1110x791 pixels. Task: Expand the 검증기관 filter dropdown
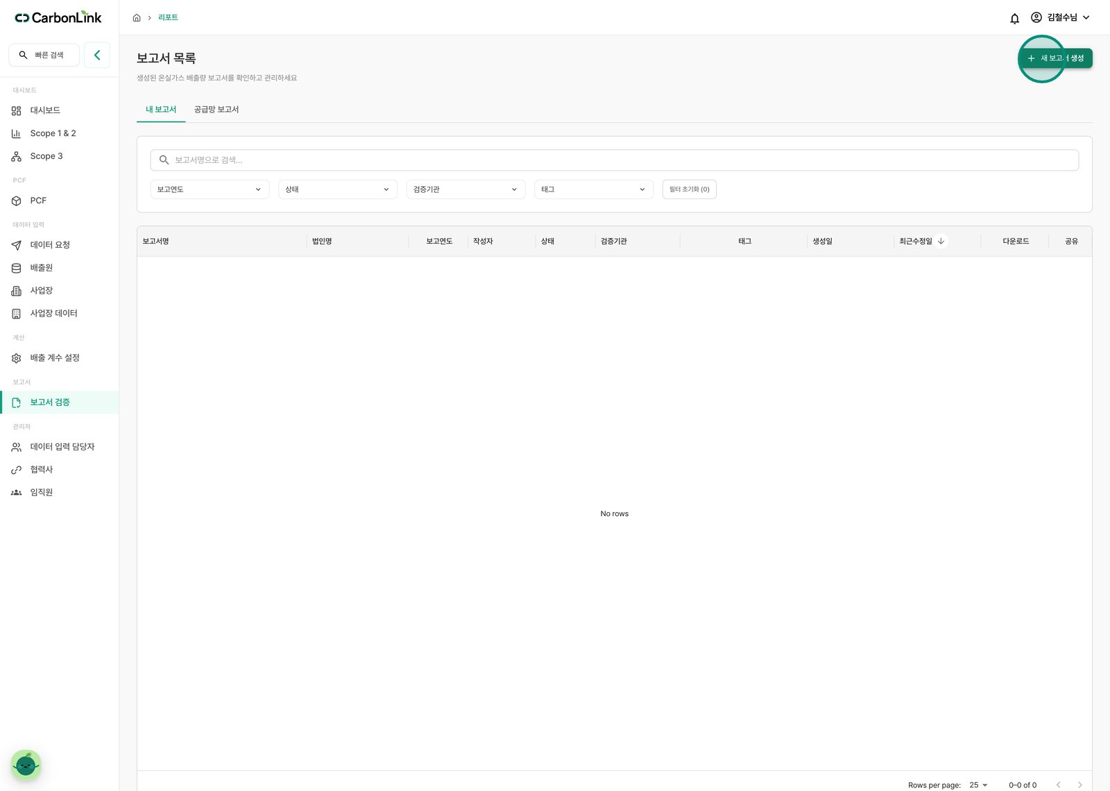click(466, 189)
